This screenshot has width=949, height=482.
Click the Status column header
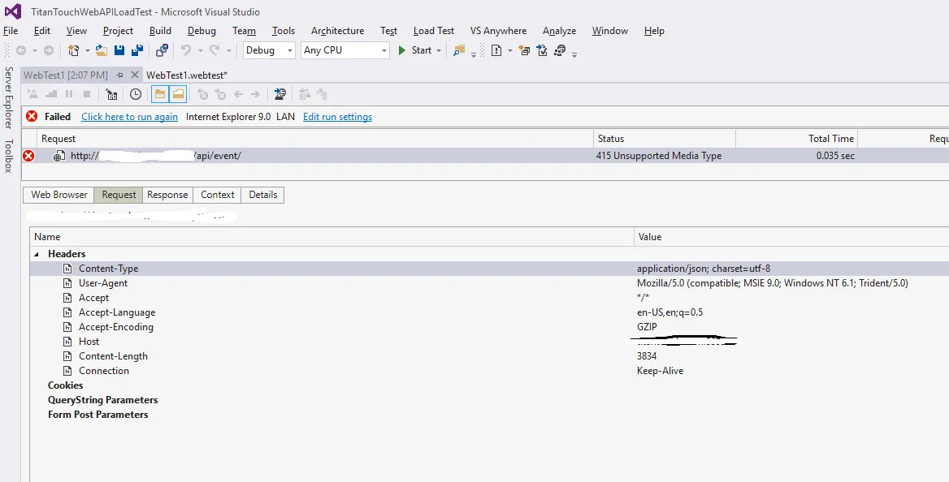tap(665, 139)
